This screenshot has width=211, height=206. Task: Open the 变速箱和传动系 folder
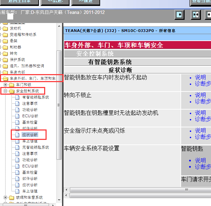pyautogui.click(x=23, y=35)
